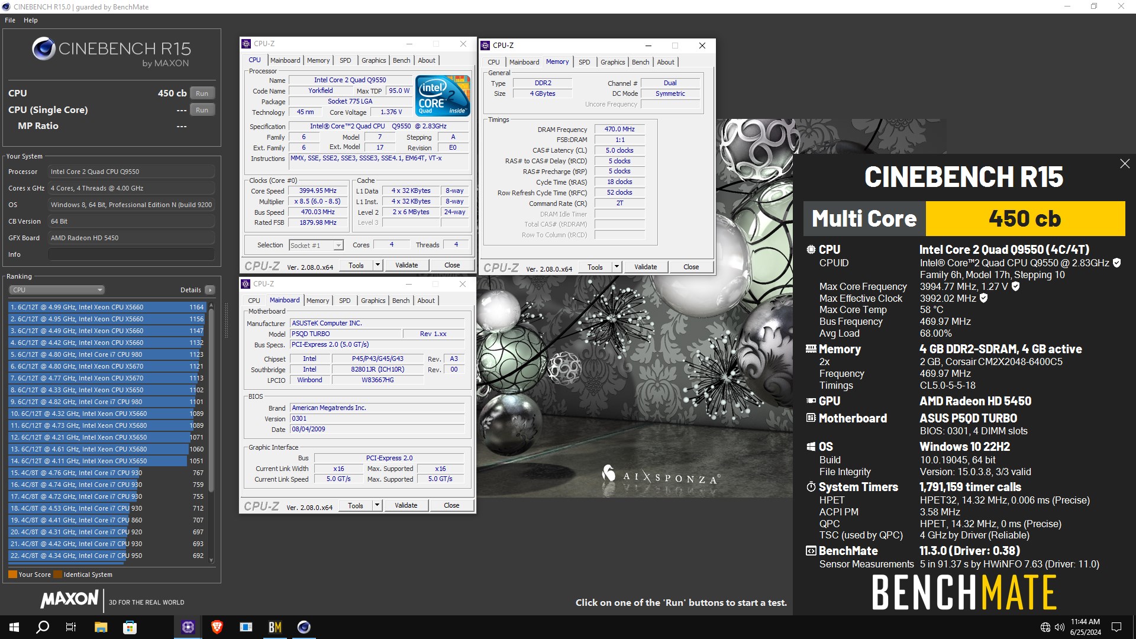Open Task View in taskbar
Image resolution: width=1136 pixels, height=639 pixels.
(x=71, y=627)
